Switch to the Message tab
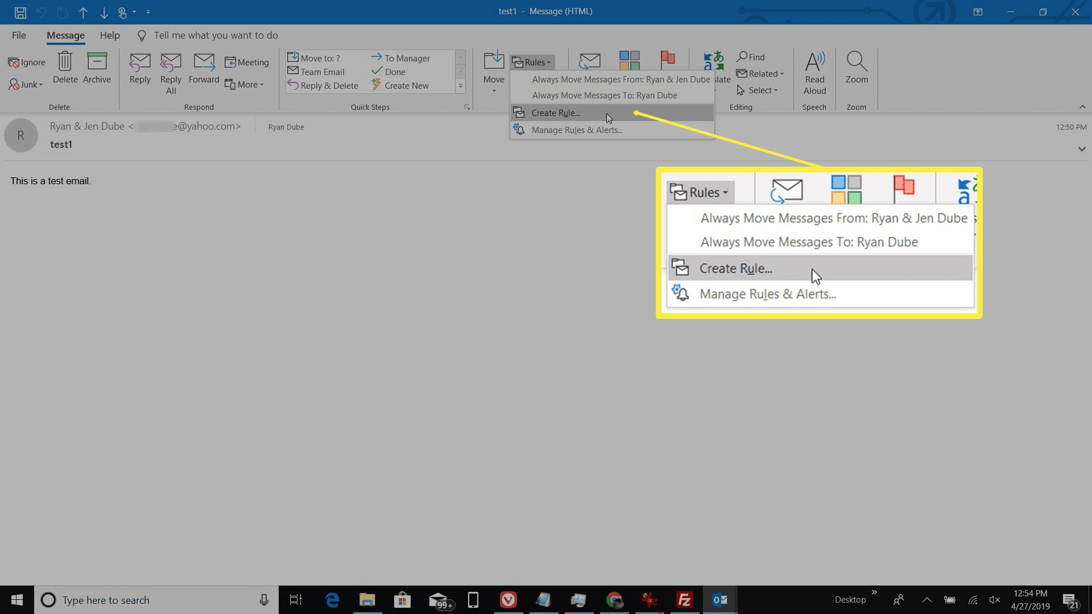This screenshot has height=614, width=1092. 65,35
